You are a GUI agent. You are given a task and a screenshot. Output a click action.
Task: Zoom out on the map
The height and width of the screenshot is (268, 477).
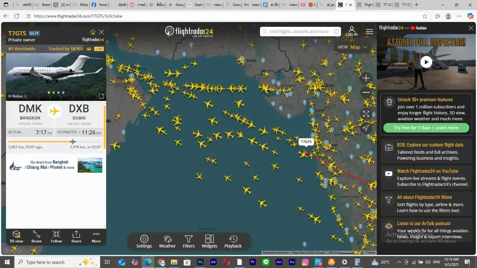[366, 92]
